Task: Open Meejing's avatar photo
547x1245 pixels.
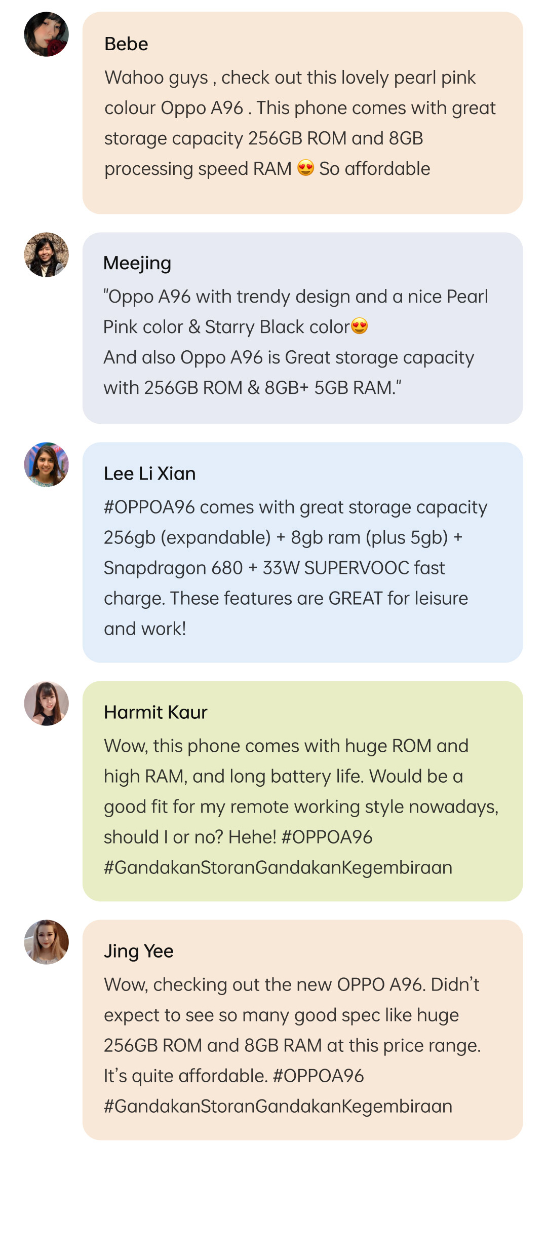Action: point(46,255)
